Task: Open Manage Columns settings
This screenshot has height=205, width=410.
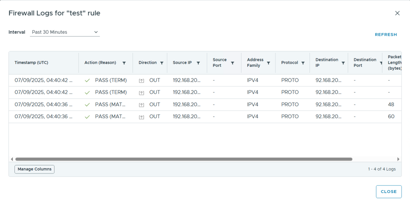Action: [34, 169]
